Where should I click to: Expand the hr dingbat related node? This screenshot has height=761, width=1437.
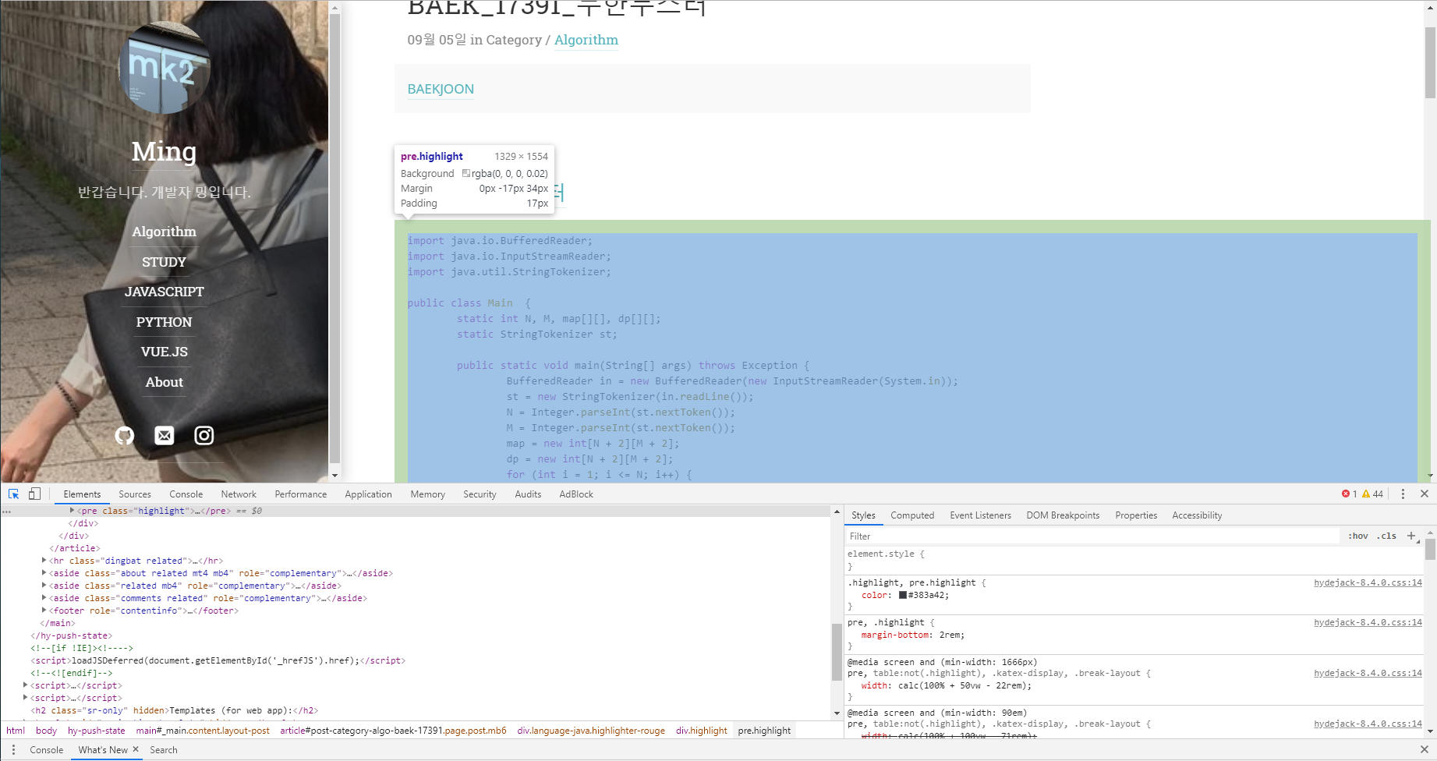point(44,561)
